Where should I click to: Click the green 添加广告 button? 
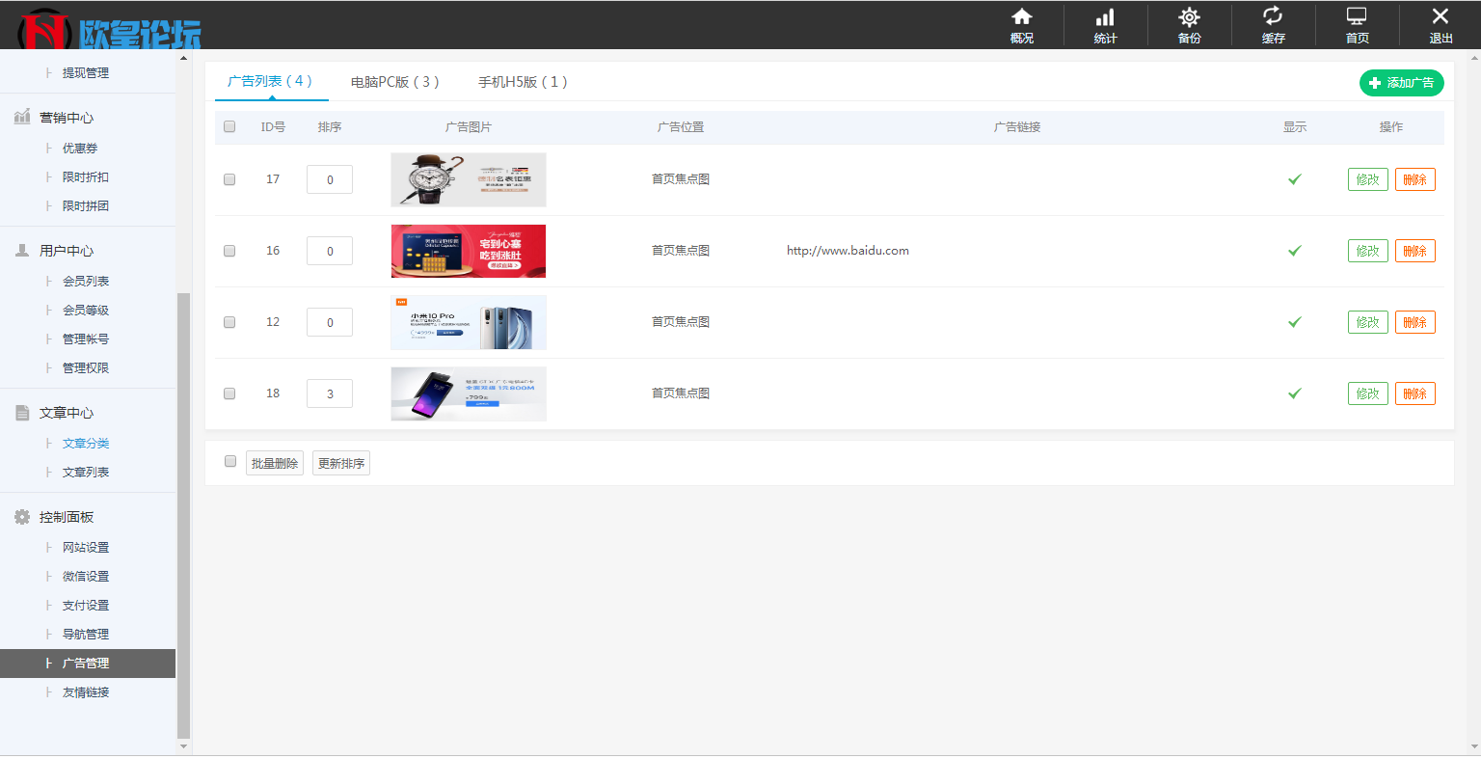[1402, 83]
